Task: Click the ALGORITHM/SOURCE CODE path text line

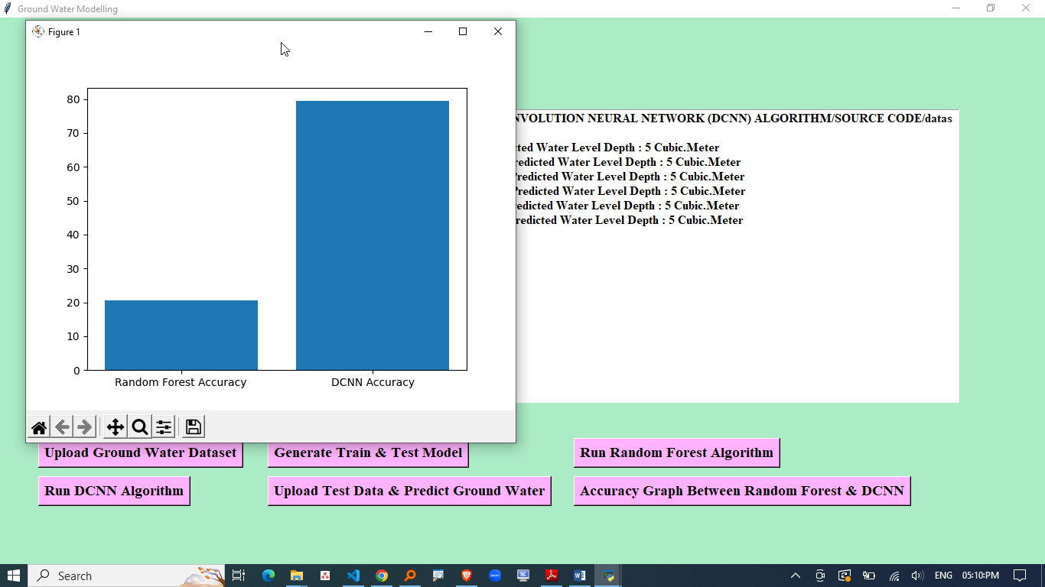Action: click(734, 118)
